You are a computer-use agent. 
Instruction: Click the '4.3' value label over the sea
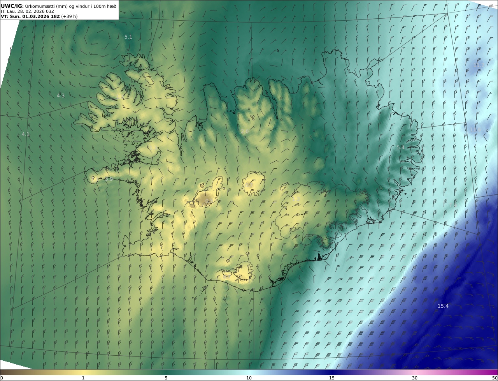tap(61, 95)
